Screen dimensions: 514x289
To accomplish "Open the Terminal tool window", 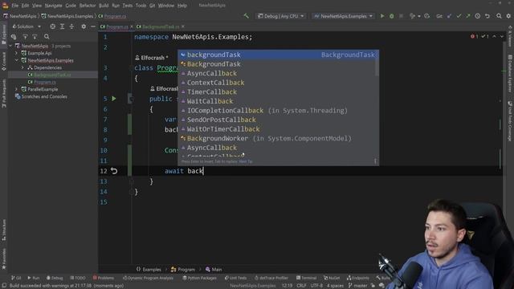I will point(306,278).
